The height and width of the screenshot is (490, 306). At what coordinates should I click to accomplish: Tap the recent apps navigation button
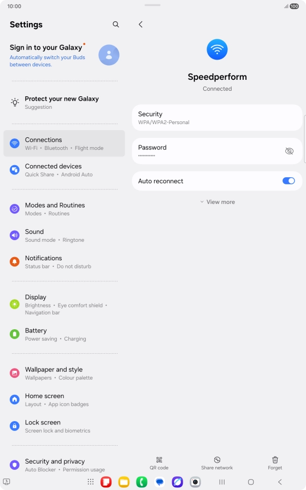pos(222,482)
